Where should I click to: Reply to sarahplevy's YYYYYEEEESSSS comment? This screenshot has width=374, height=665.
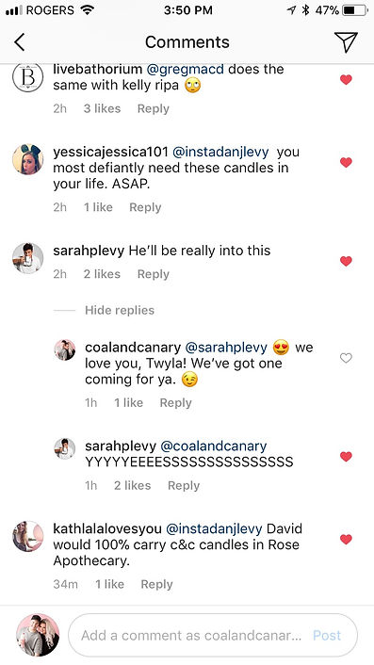(x=184, y=486)
